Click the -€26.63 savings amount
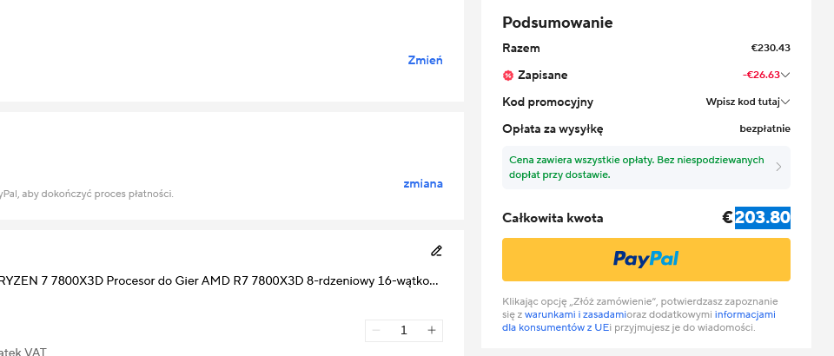The height and width of the screenshot is (356, 834). click(x=761, y=75)
